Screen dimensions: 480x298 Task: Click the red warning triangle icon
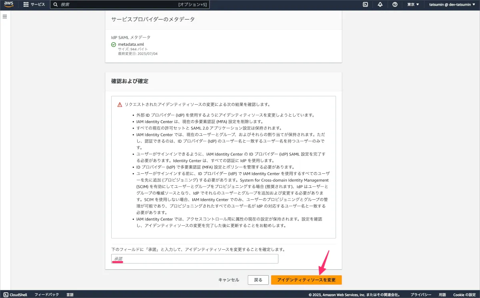click(120, 104)
